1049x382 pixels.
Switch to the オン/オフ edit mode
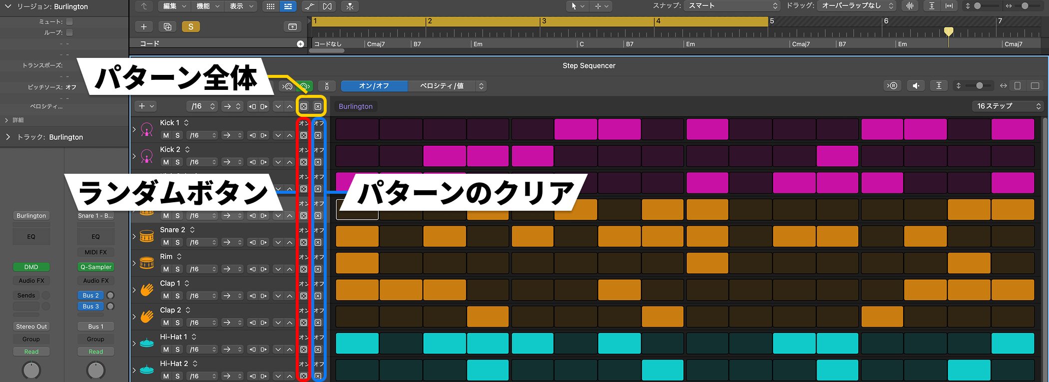tap(374, 86)
